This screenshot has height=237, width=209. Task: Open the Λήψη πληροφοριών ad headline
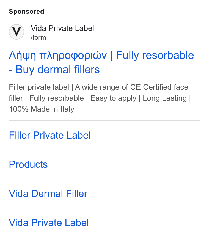click(x=58, y=55)
